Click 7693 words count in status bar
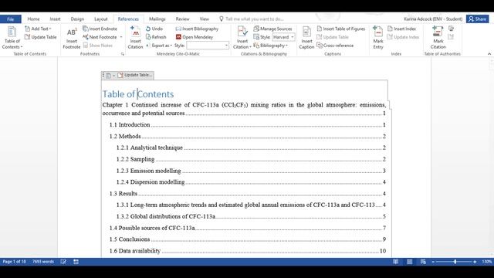Image resolution: width=494 pixels, height=278 pixels. coord(43,262)
